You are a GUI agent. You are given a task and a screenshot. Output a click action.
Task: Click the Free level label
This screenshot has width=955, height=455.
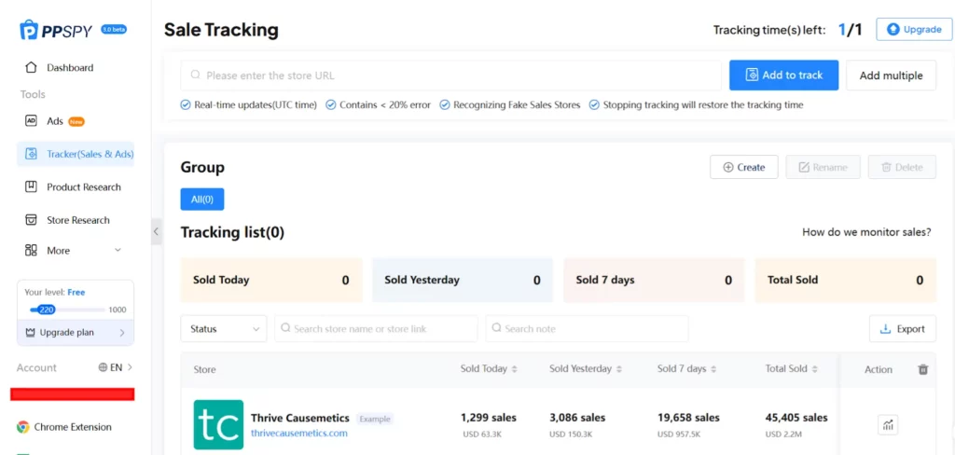click(x=76, y=293)
